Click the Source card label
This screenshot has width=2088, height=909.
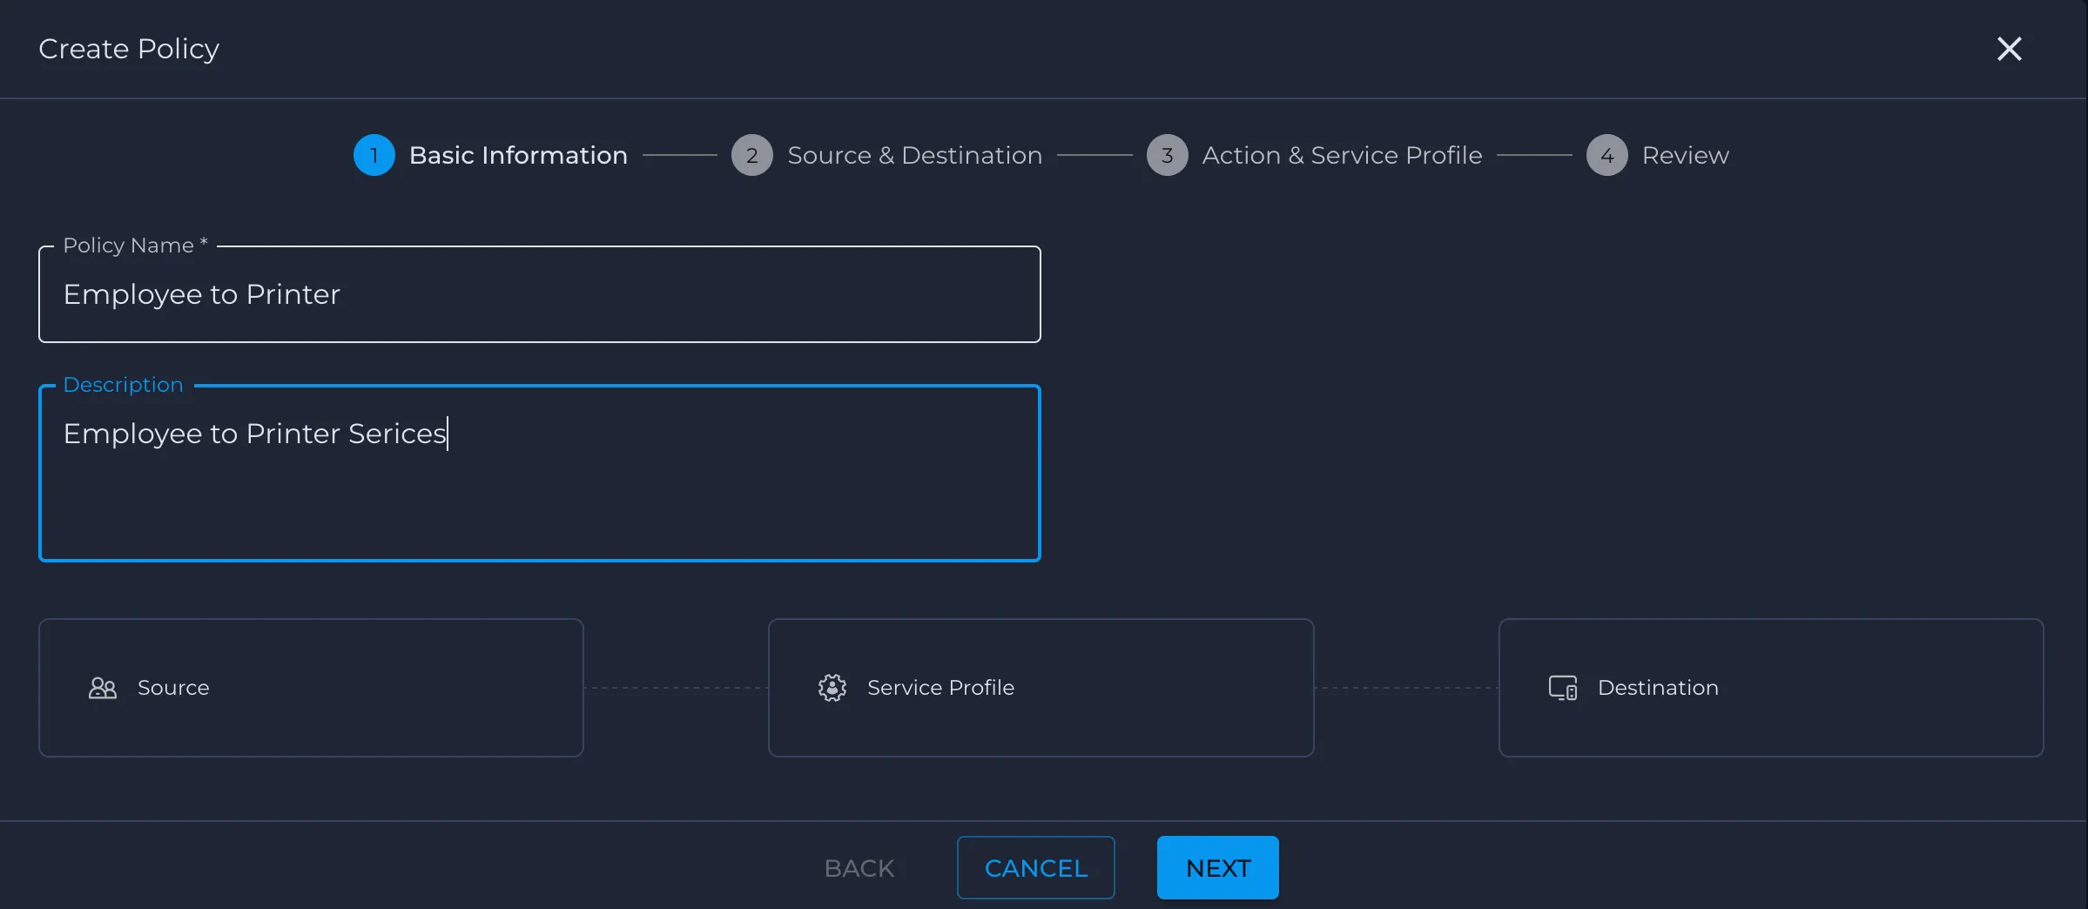pyautogui.click(x=173, y=688)
